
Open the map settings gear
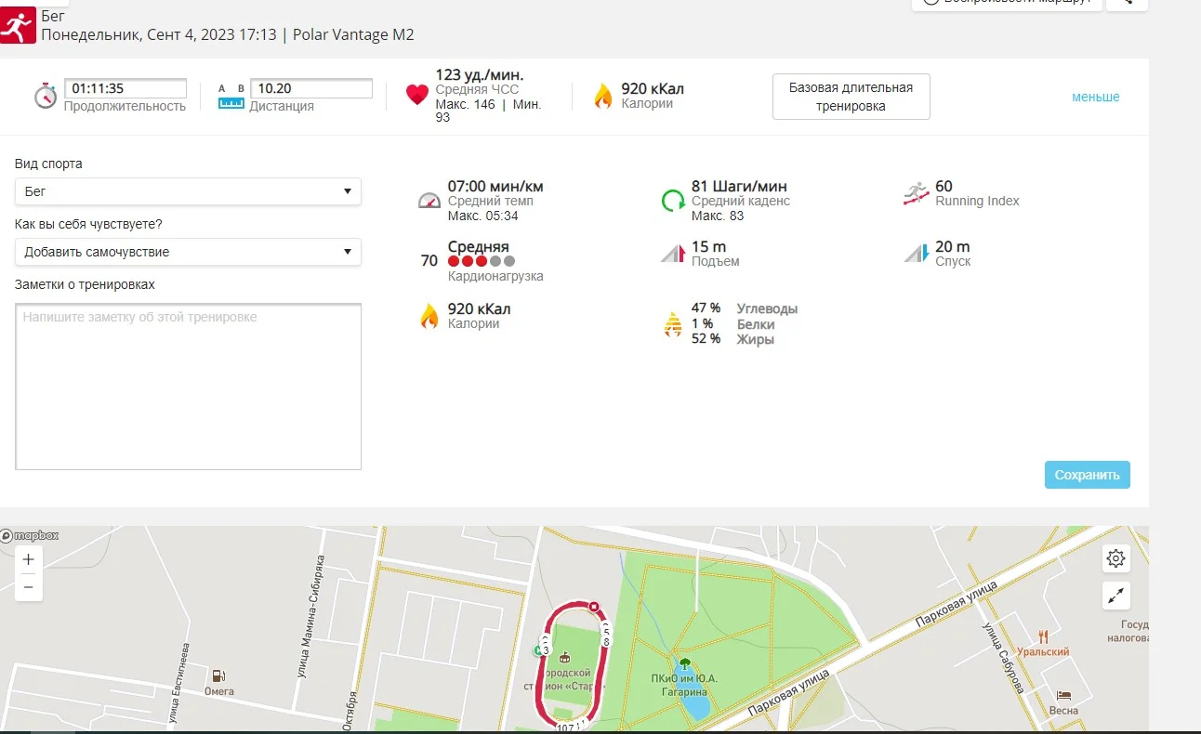(1116, 558)
